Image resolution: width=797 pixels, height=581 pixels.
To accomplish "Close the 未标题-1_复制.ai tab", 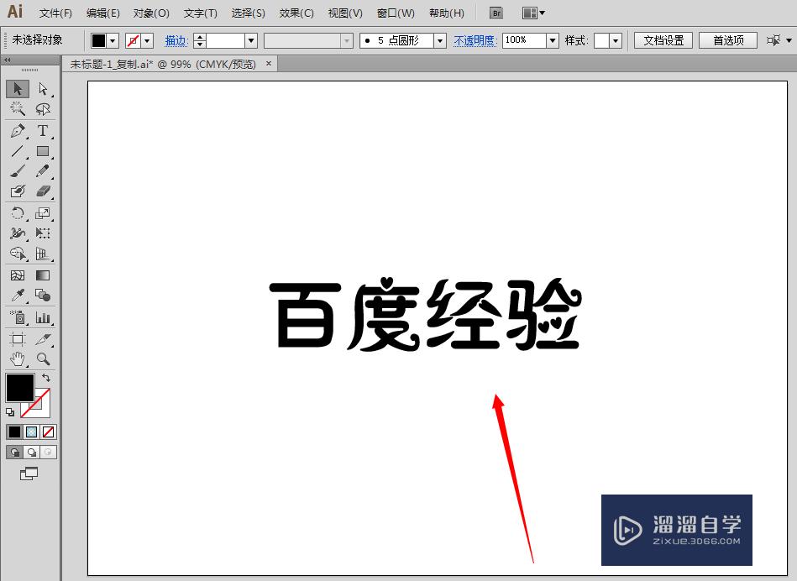I will point(269,64).
